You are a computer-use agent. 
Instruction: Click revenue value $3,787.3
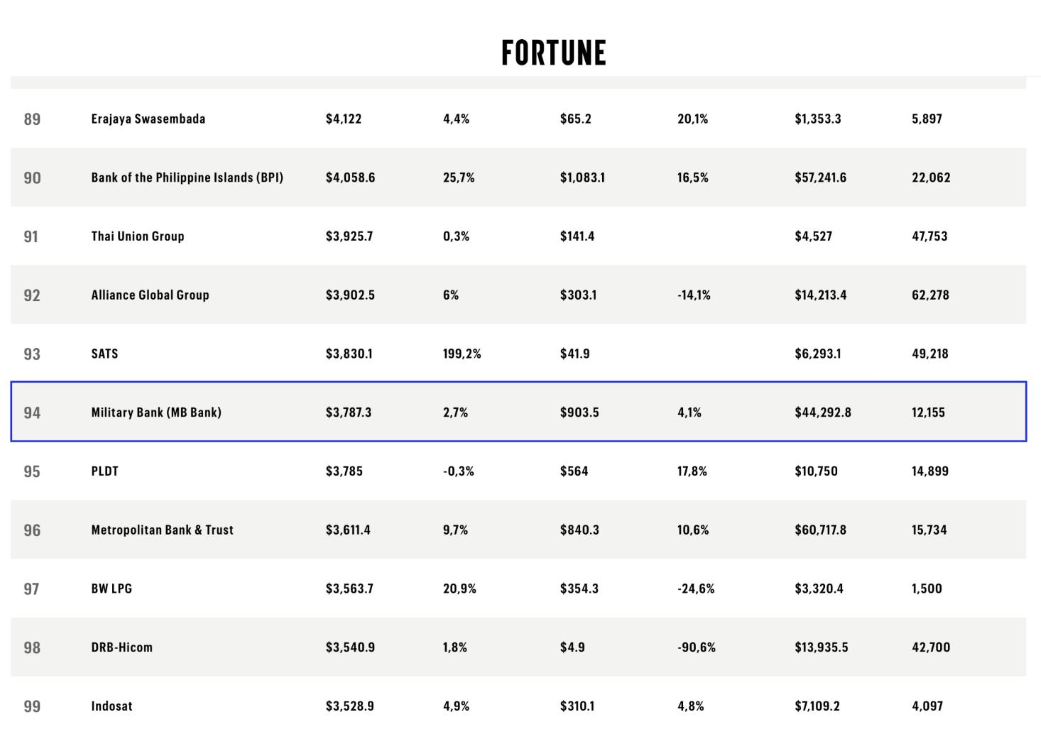(x=349, y=412)
